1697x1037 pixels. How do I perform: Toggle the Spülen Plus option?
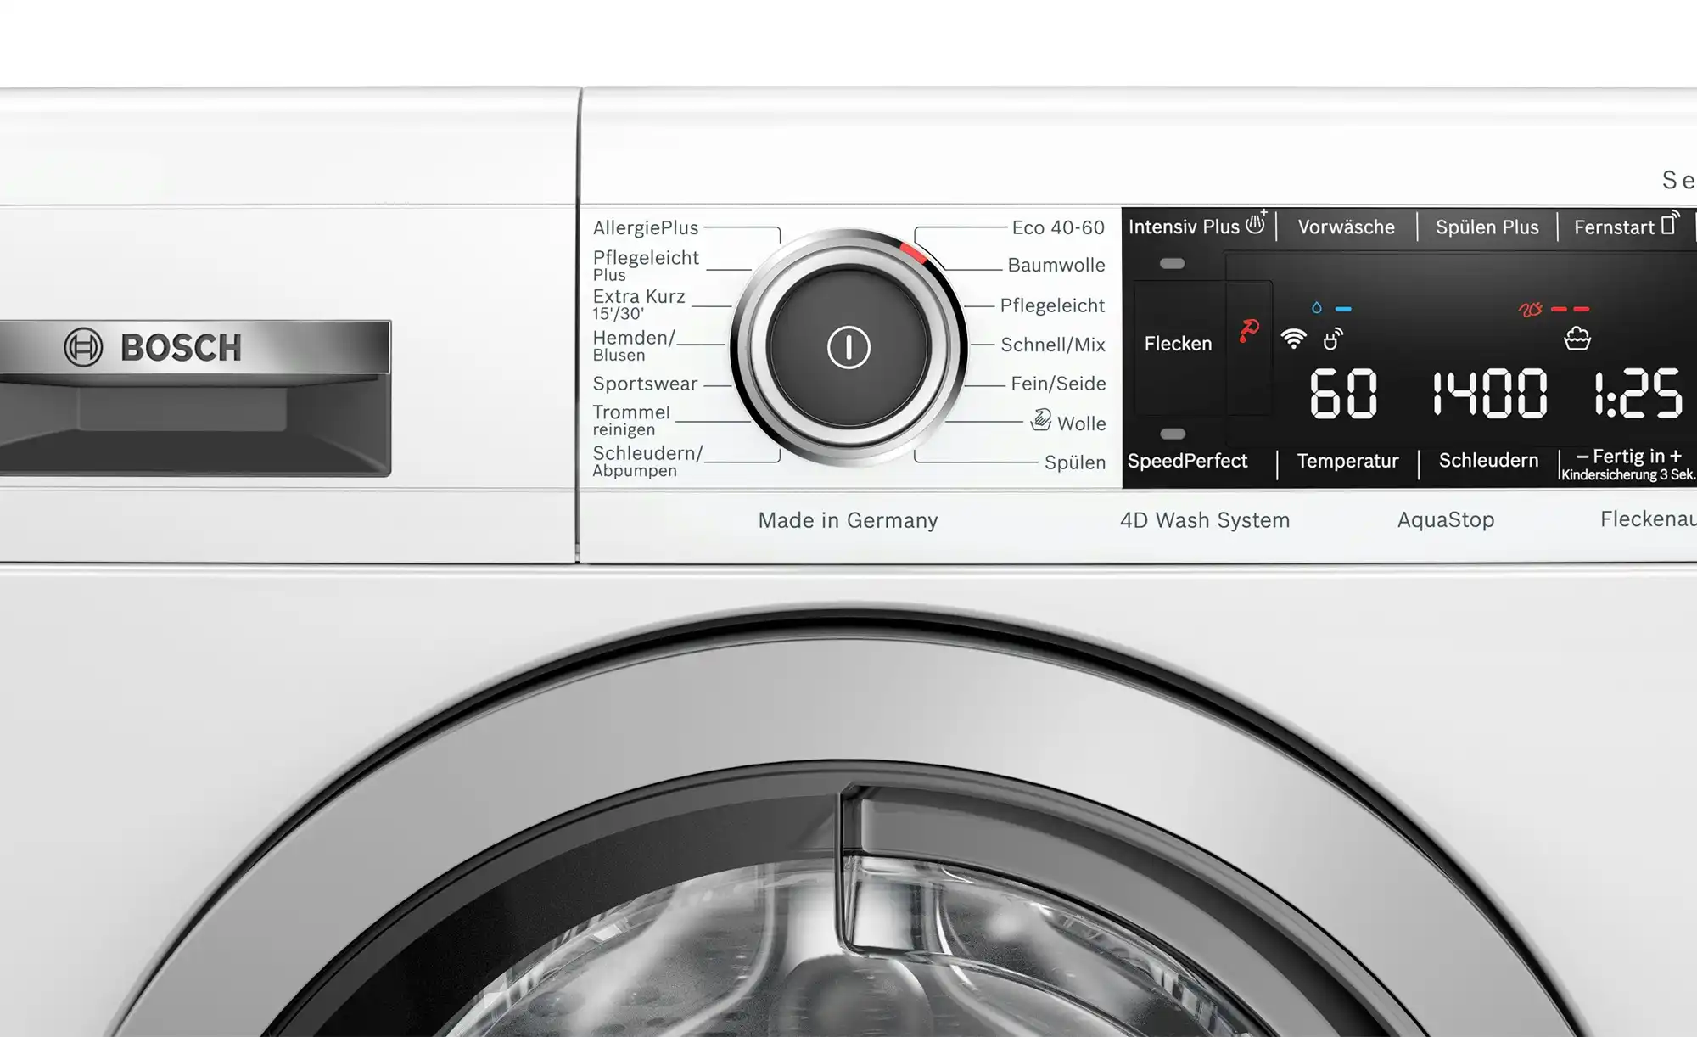(1487, 227)
